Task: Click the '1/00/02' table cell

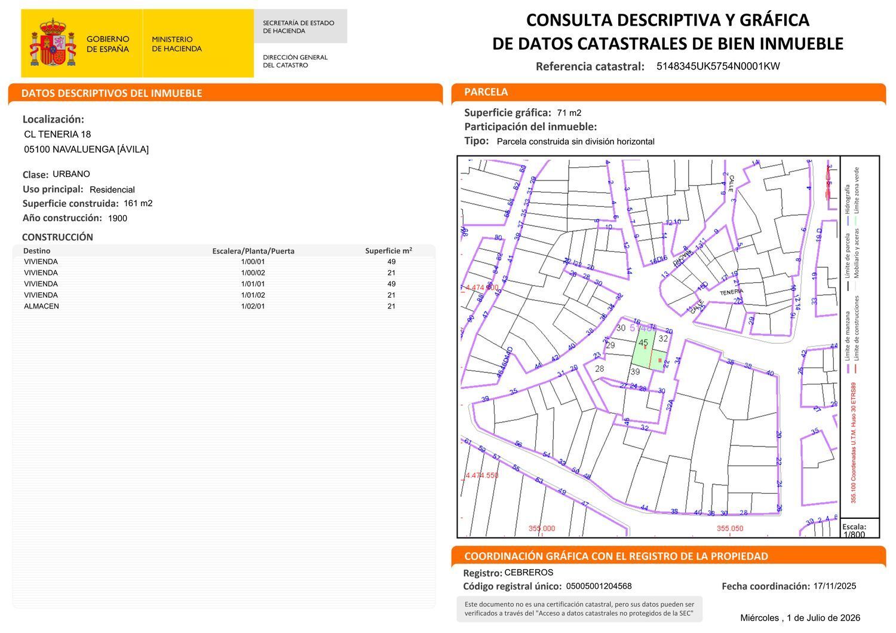Action: point(253,273)
